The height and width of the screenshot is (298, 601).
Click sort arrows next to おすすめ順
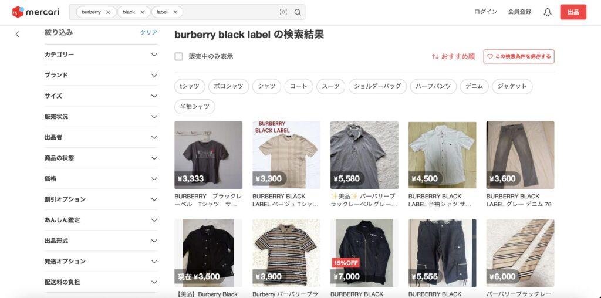(435, 56)
